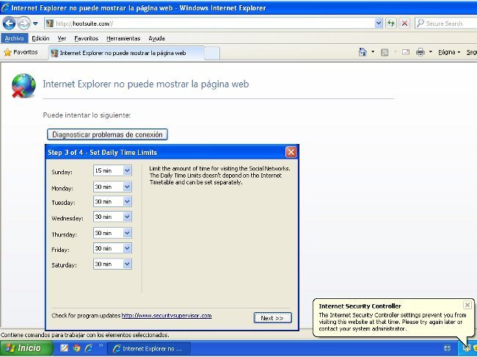Click 'Diagnosticar problemas de conexión' button
477x357 pixels.
point(107,134)
